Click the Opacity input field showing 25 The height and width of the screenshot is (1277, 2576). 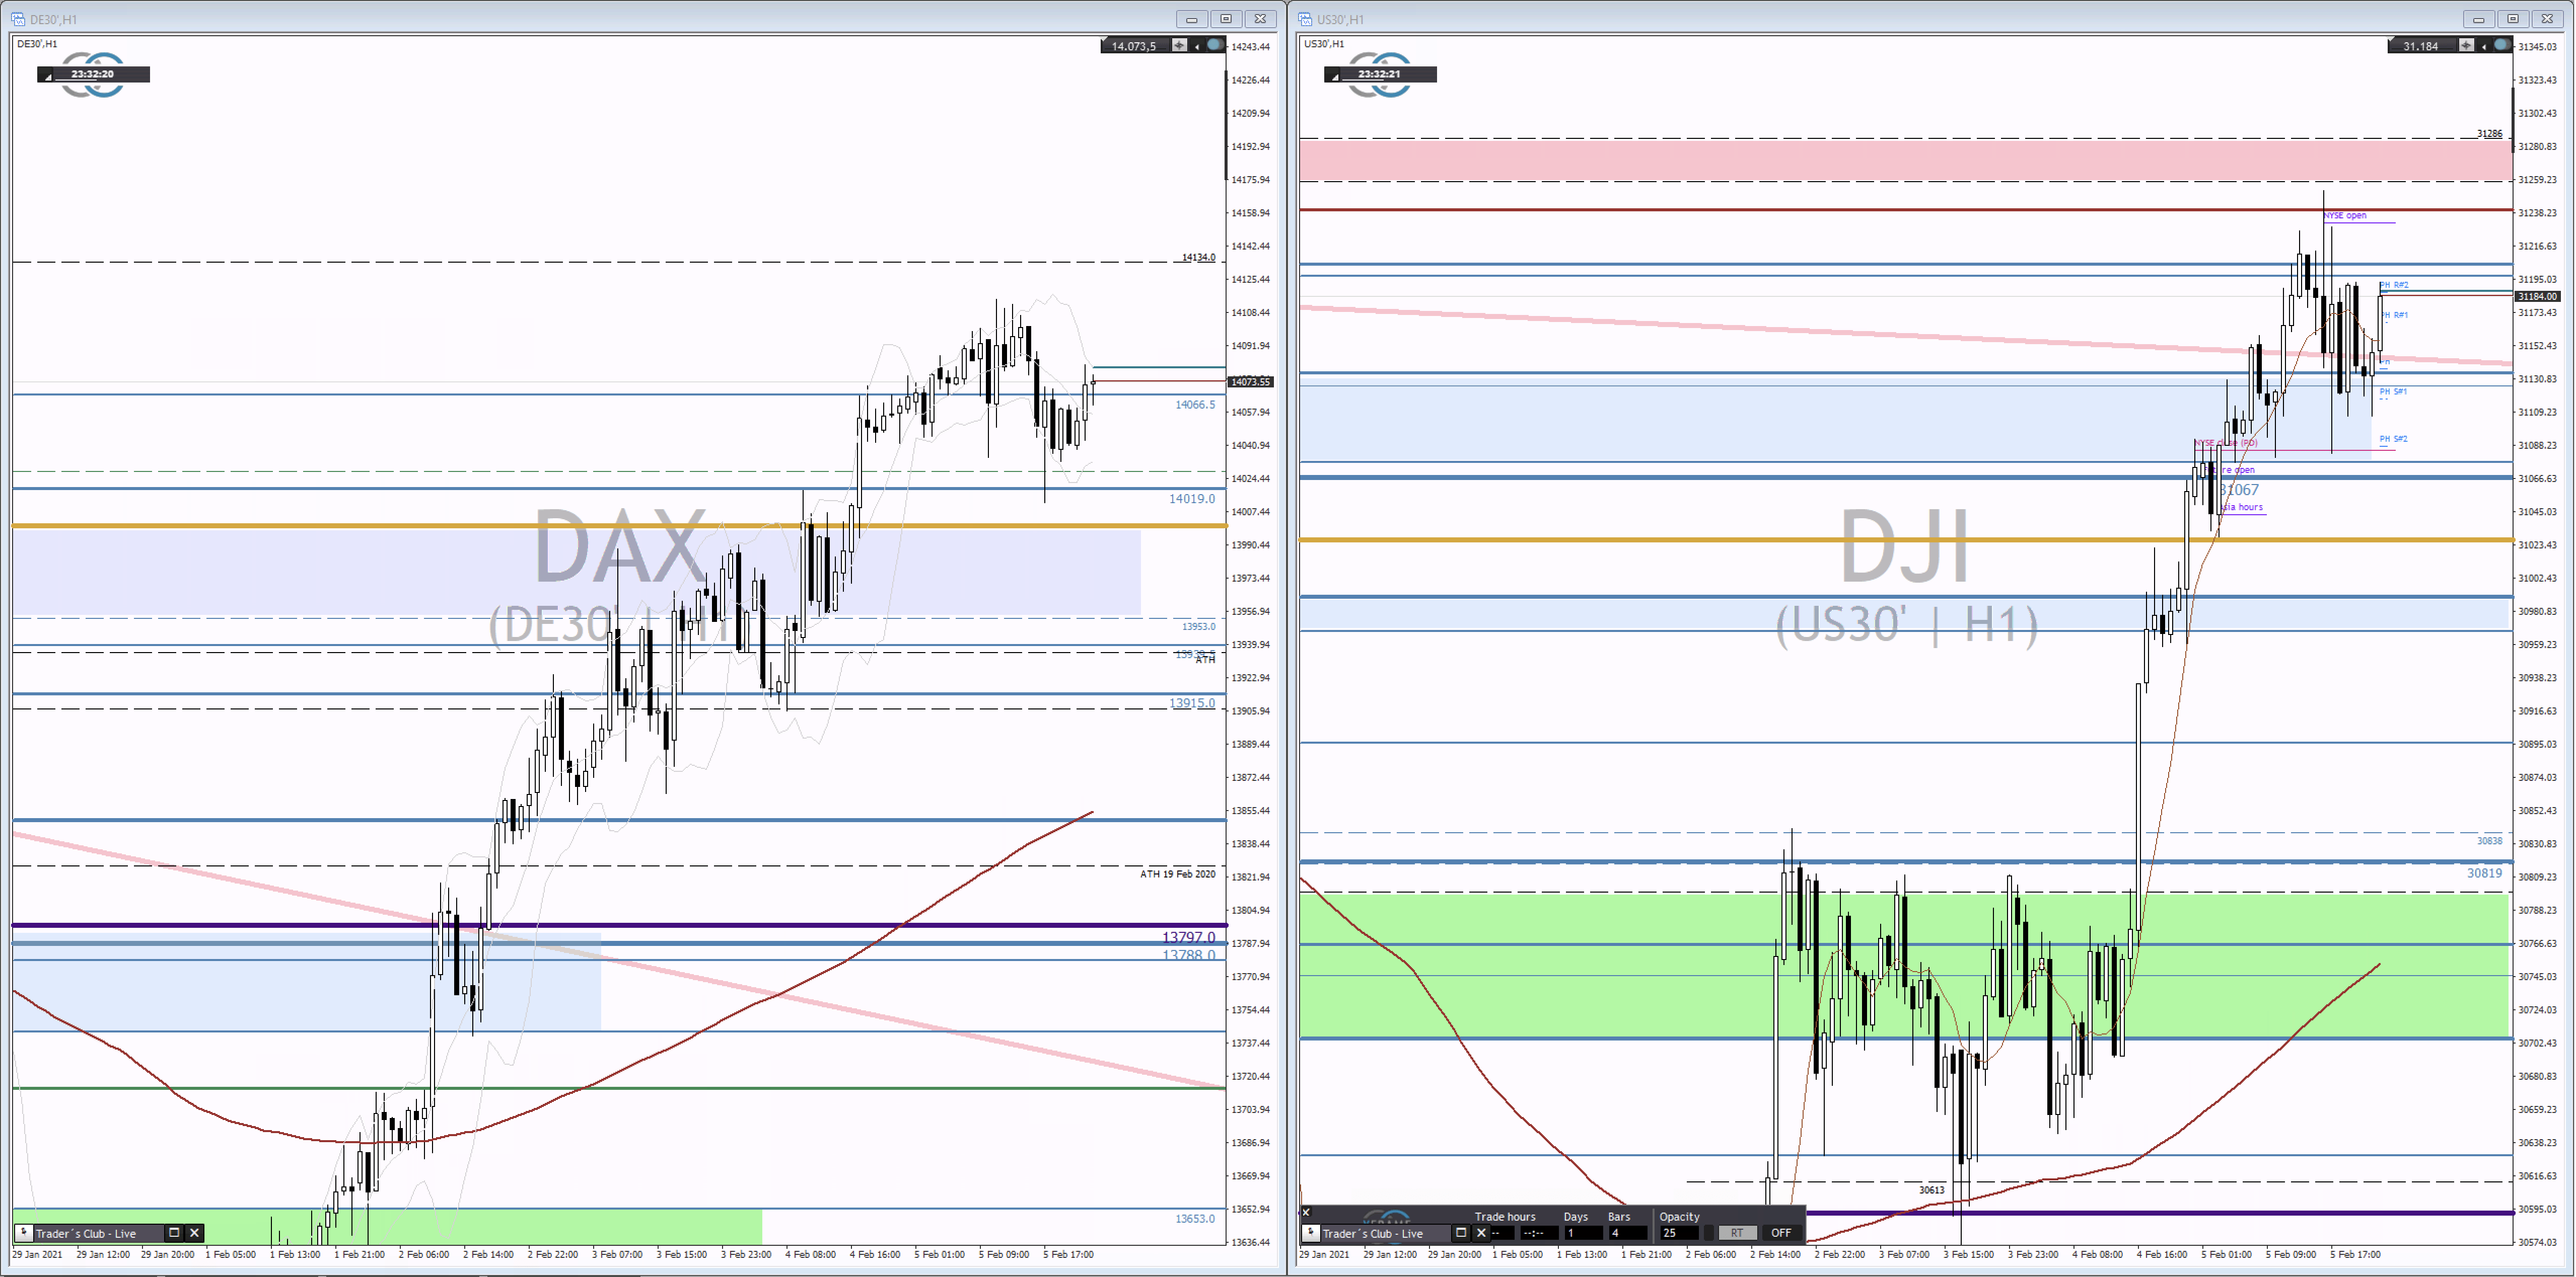pyautogui.click(x=1679, y=1233)
